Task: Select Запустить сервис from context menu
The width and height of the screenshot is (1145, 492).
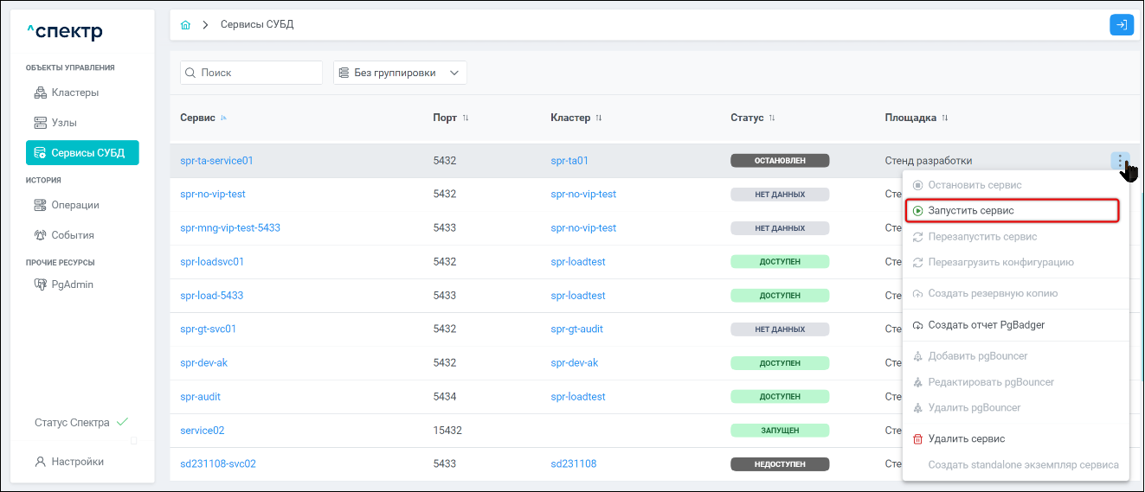Action: pyautogui.click(x=970, y=210)
